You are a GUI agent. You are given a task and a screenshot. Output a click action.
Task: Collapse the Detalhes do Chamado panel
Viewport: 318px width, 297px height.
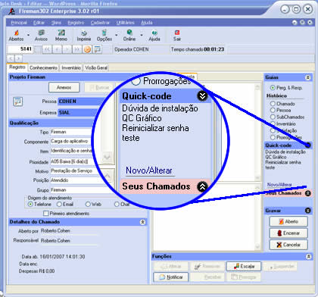142,222
